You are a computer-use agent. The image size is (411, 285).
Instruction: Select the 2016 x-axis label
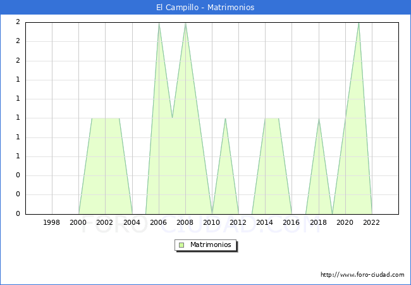292,222
